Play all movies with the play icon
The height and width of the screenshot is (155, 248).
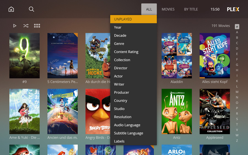[15, 26]
